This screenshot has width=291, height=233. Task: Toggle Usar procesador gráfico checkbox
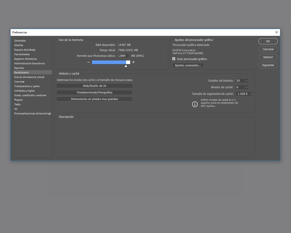[x=174, y=59]
